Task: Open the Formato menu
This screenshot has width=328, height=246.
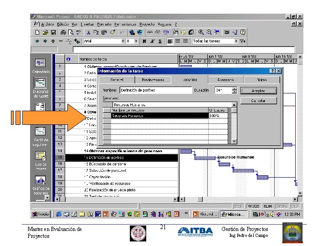Action: click(x=104, y=24)
